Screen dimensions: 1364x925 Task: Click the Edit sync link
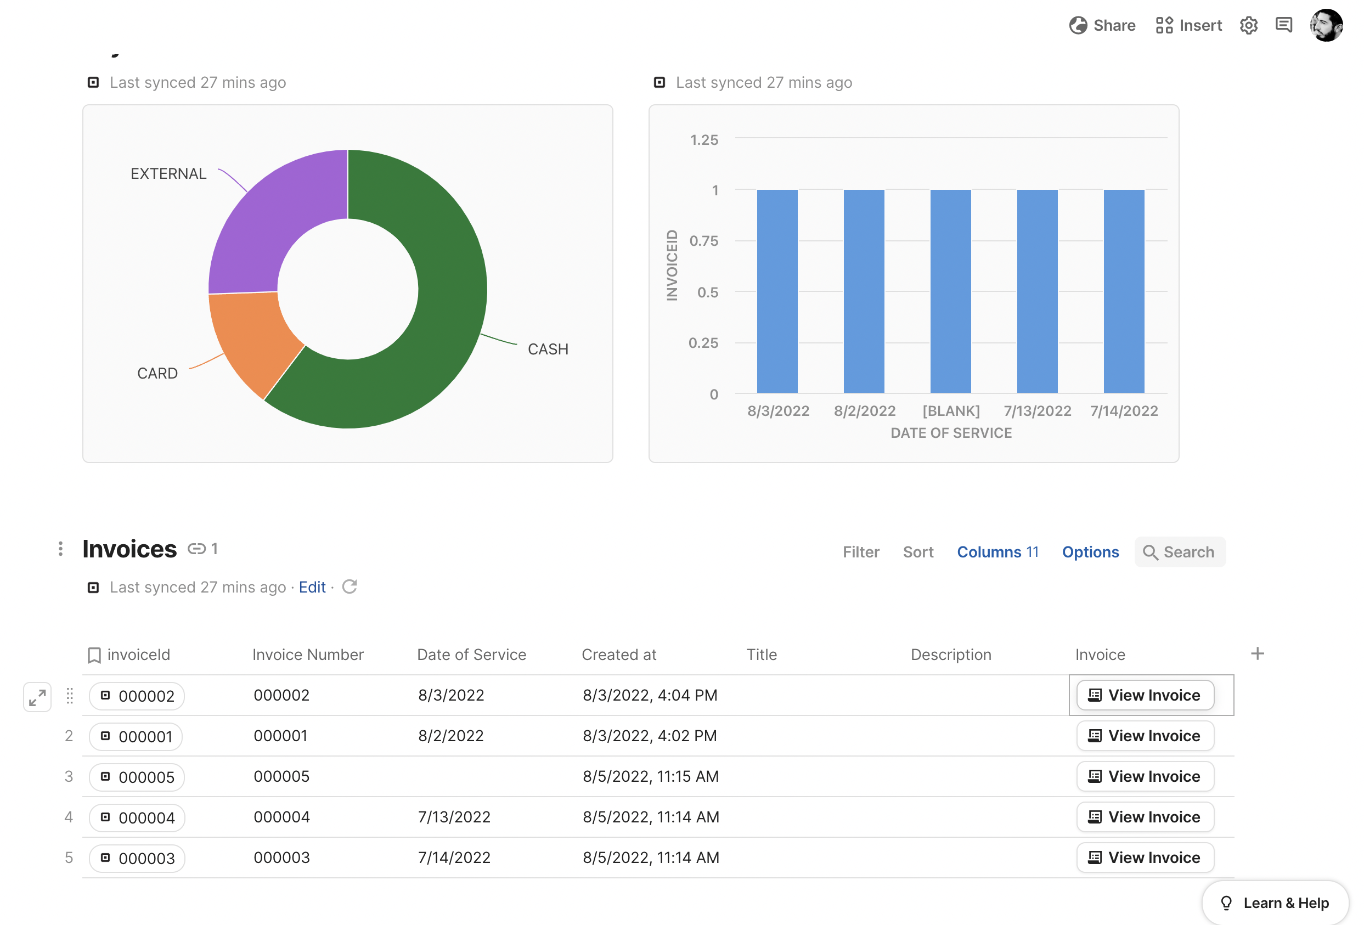312,587
